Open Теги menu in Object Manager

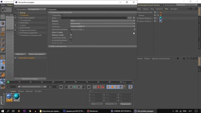pos(166,9)
